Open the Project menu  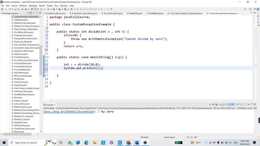(50, 6)
